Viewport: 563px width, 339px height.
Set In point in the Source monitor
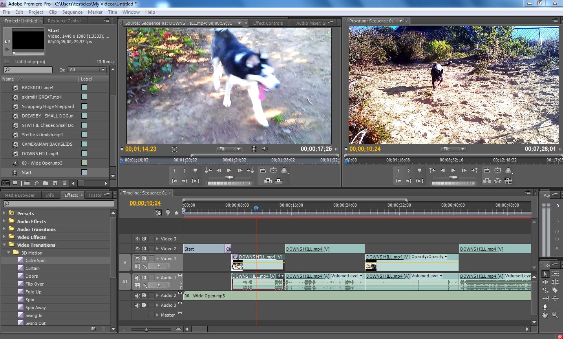pos(174,170)
